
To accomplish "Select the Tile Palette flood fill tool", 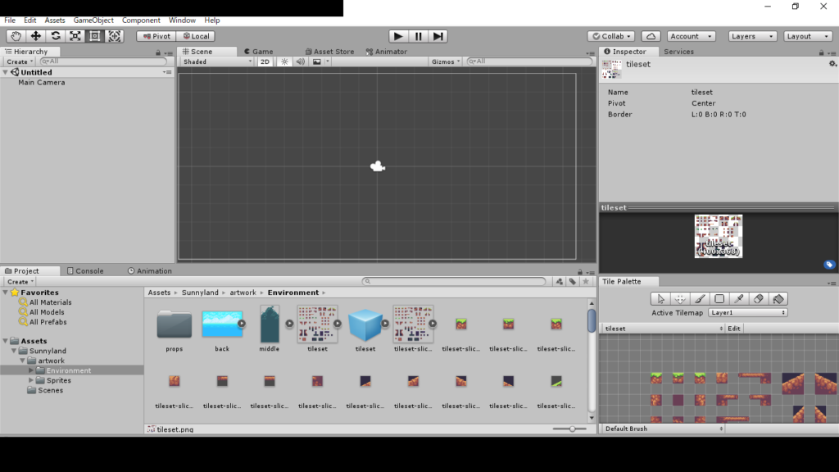I will [x=778, y=299].
